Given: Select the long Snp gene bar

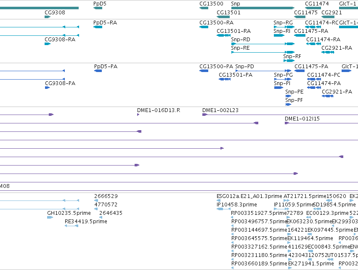Looking at the screenshot, I should pos(263,8).
